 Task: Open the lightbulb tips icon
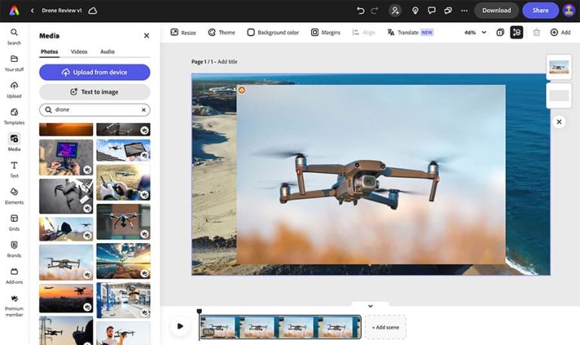[x=415, y=11]
